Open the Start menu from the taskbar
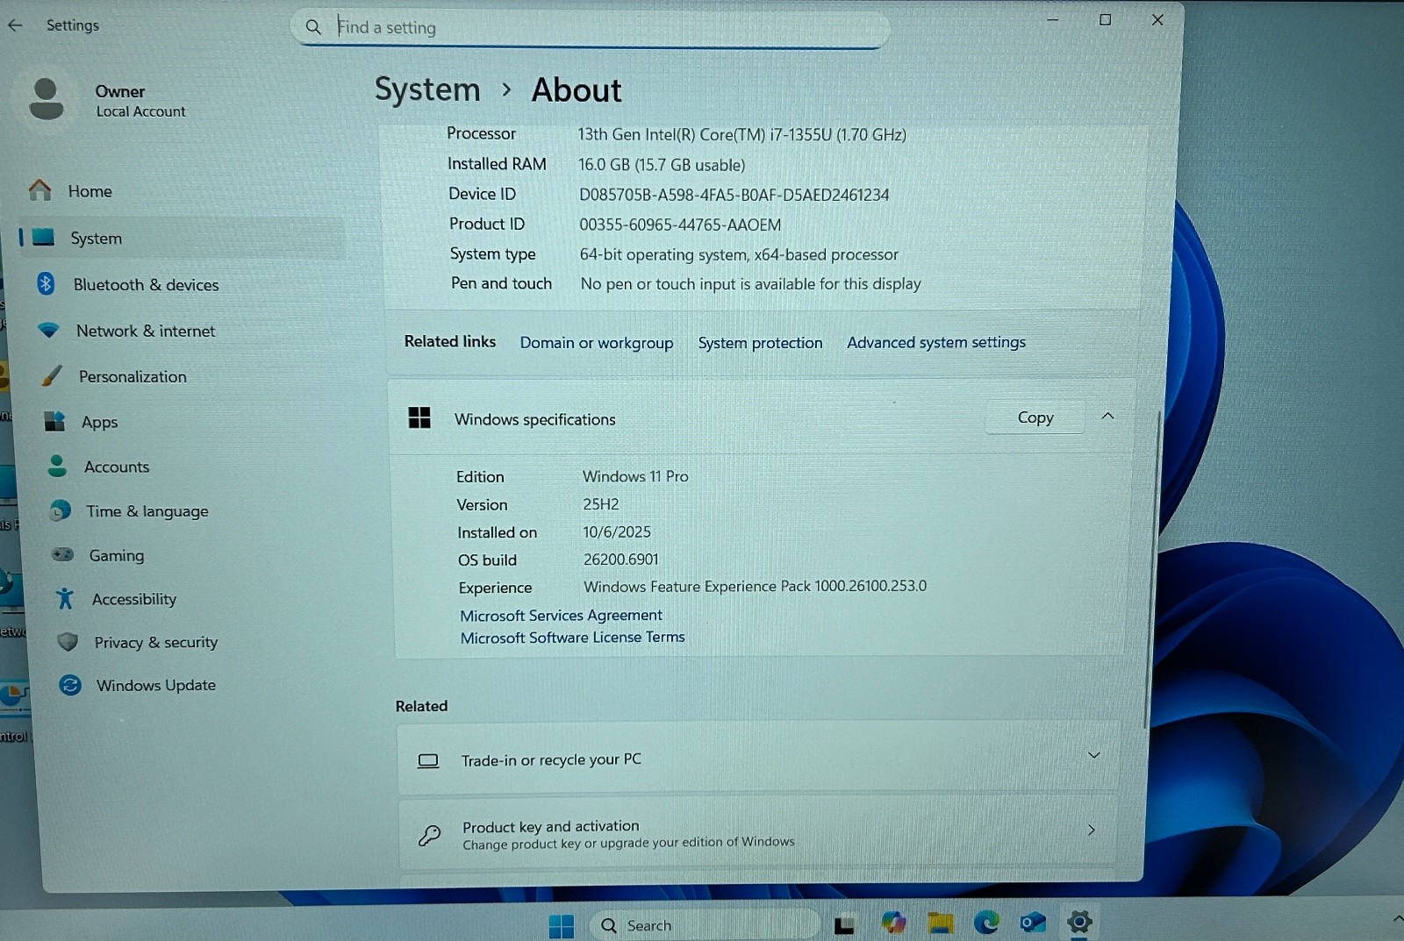Image resolution: width=1404 pixels, height=941 pixels. 561,925
